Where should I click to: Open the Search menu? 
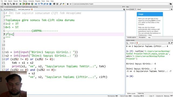coord(10,1)
